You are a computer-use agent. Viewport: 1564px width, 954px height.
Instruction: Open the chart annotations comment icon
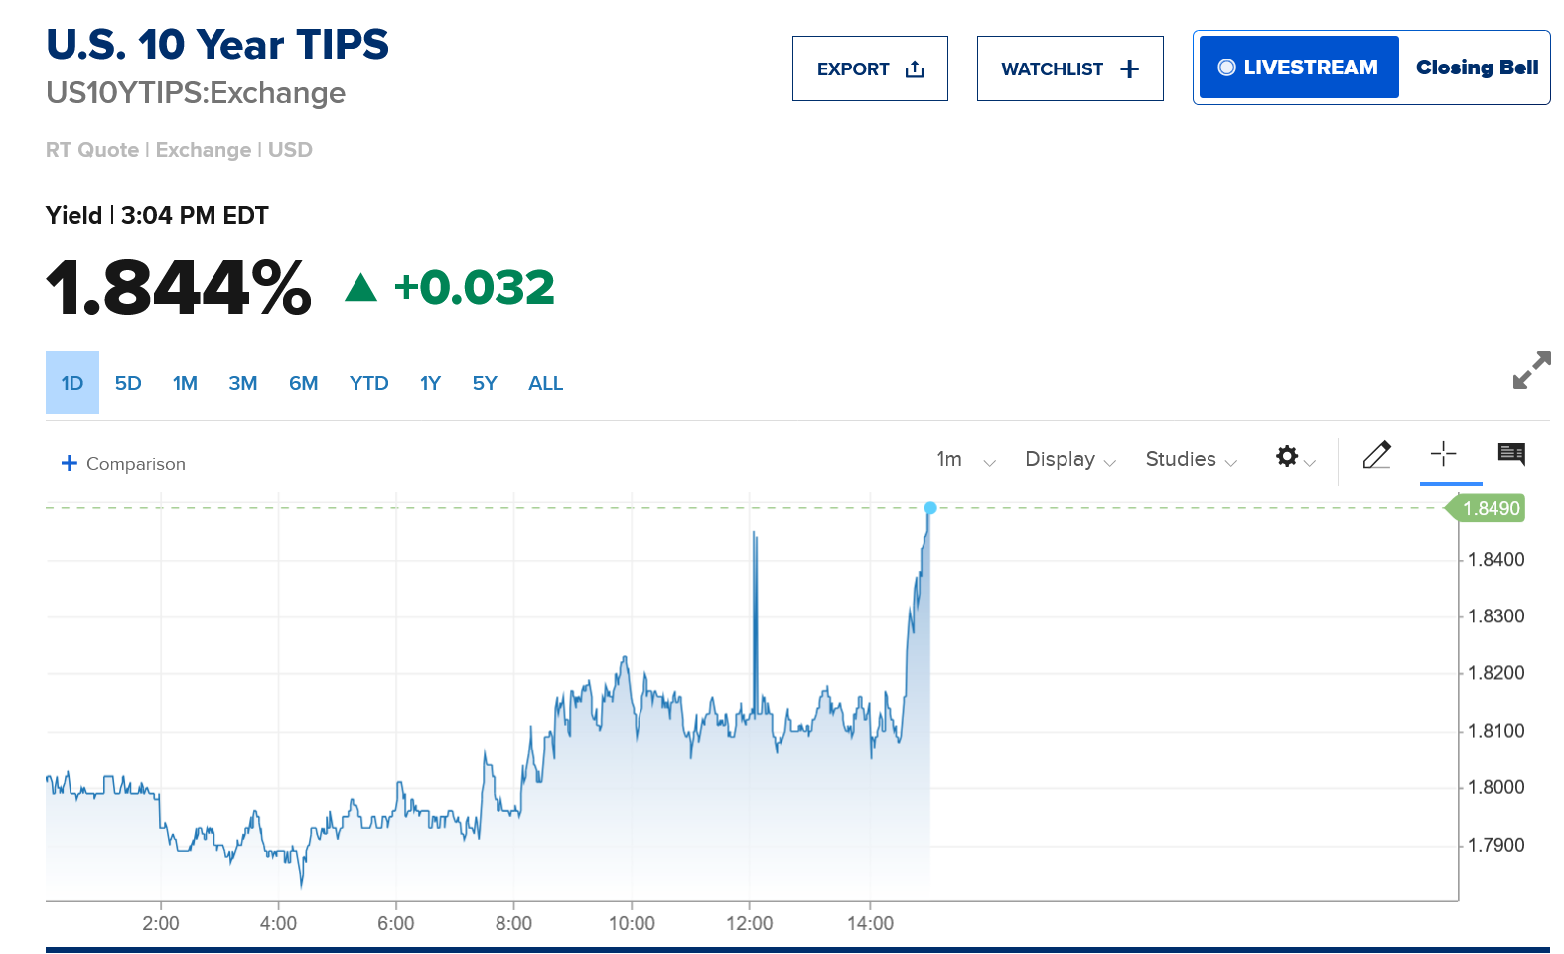click(x=1511, y=454)
